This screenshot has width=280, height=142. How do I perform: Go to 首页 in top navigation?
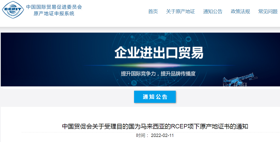[x=153, y=12]
